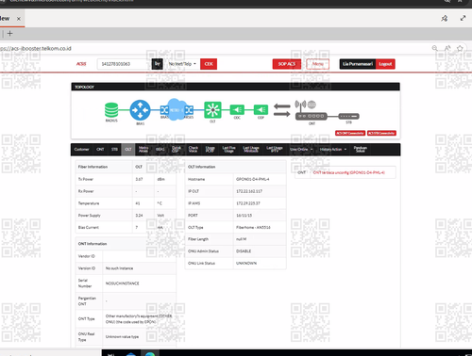Switch to the Customer tab
This screenshot has height=356, width=472.
[82, 150]
